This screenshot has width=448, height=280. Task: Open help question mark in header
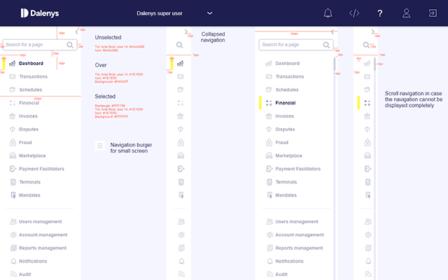click(379, 13)
